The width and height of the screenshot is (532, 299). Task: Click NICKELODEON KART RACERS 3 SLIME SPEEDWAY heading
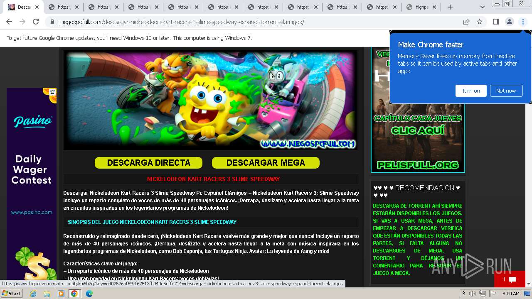point(213,179)
